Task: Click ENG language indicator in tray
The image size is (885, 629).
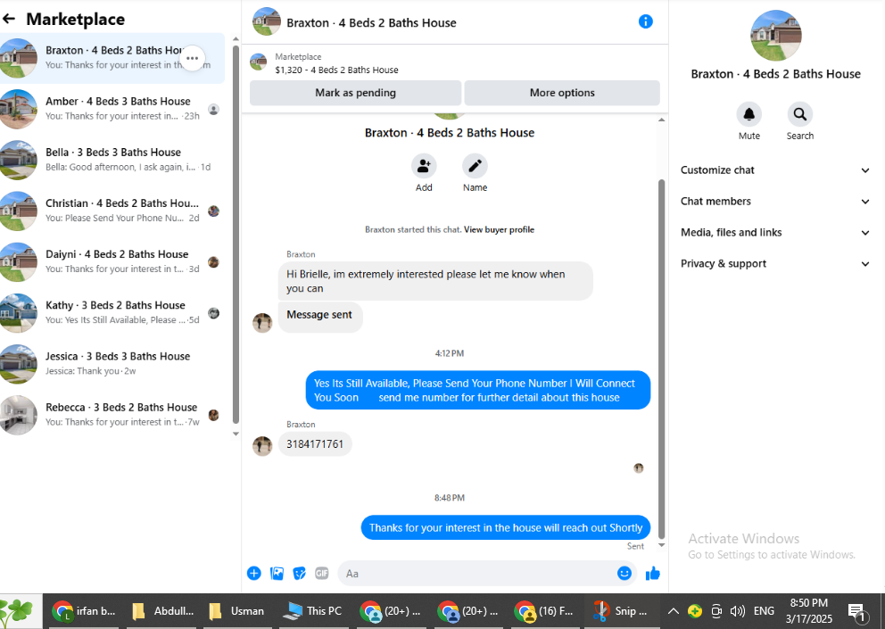Action: 764,611
